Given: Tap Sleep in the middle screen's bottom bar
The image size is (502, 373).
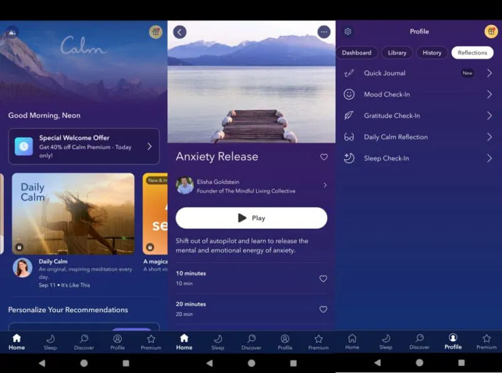Looking at the screenshot, I should pos(218,342).
